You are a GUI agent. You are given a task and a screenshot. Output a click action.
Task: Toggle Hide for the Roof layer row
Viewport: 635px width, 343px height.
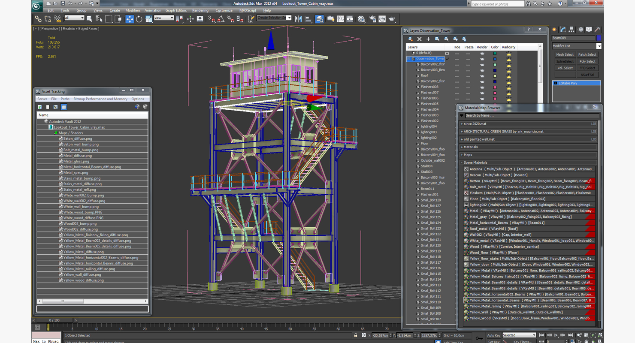click(457, 75)
